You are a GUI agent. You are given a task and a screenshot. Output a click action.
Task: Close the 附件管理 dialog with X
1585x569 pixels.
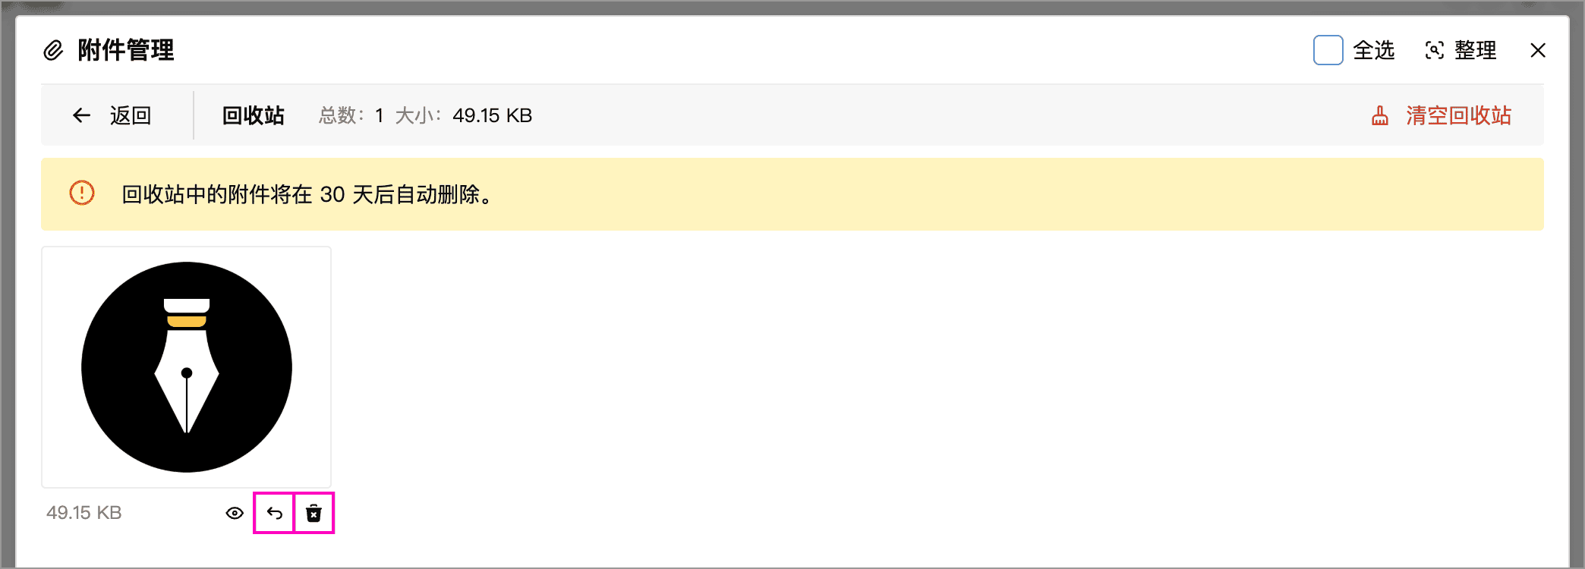[1538, 50]
